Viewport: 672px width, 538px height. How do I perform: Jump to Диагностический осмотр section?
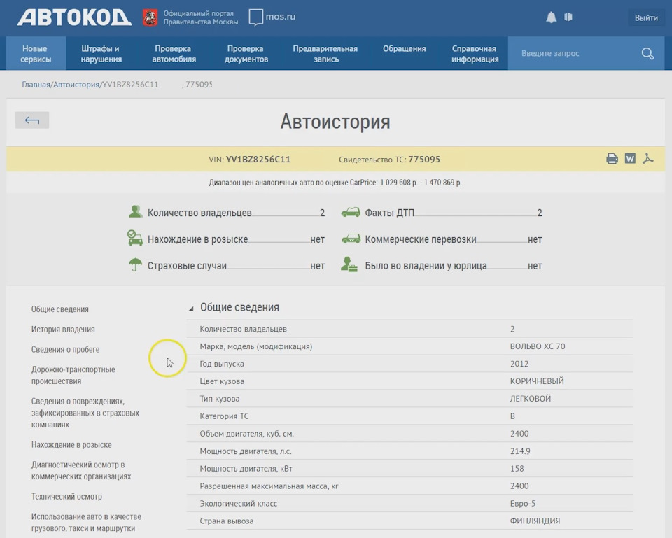pos(81,470)
